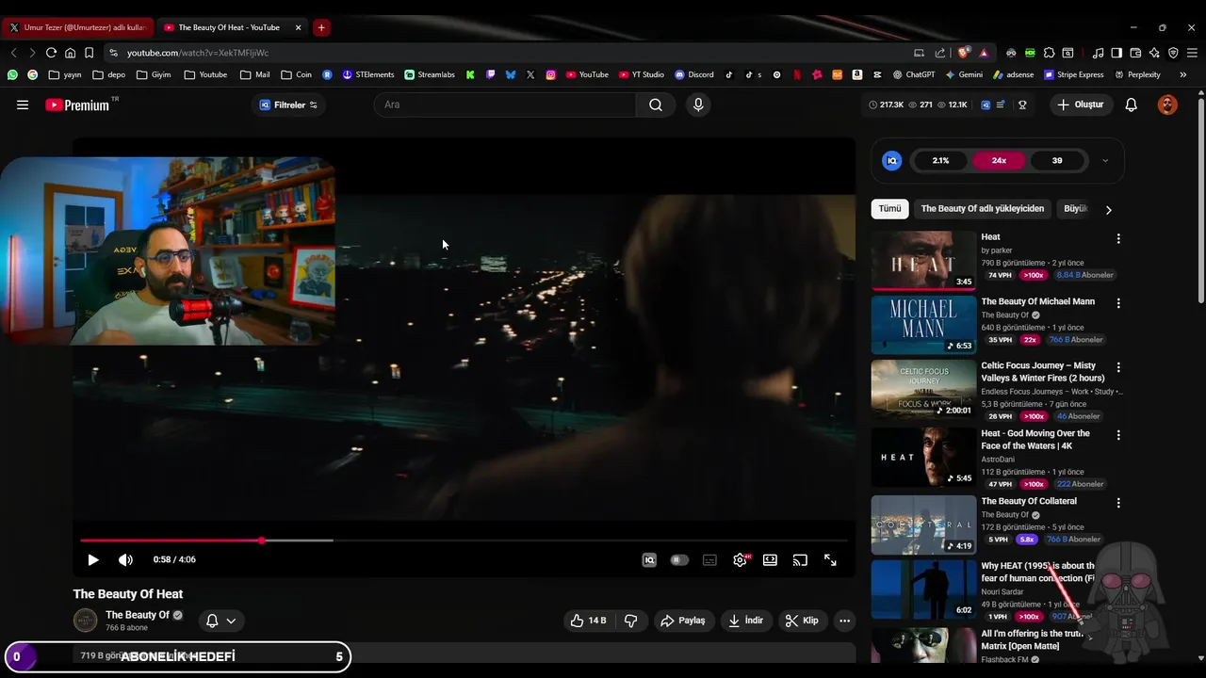
Task: Open player settings gear
Action: pyautogui.click(x=741, y=559)
